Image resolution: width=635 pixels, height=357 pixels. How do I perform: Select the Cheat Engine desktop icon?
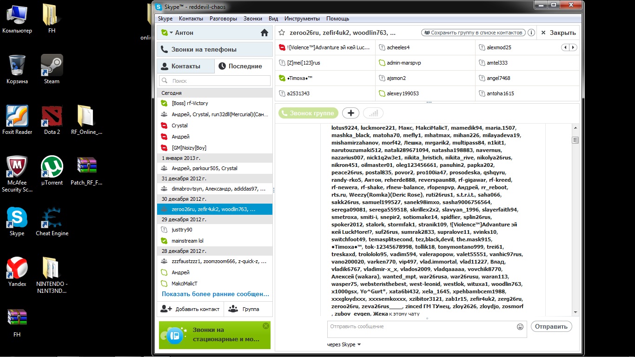pos(52,222)
